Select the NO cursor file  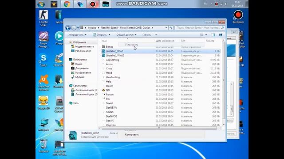[108, 90]
